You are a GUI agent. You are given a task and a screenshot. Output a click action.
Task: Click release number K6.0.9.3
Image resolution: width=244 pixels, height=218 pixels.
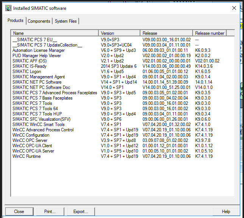click(x=203, y=50)
